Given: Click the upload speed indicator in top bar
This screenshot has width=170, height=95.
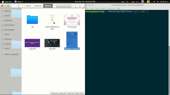Looking at the screenshot, I should pyautogui.click(x=135, y=2).
